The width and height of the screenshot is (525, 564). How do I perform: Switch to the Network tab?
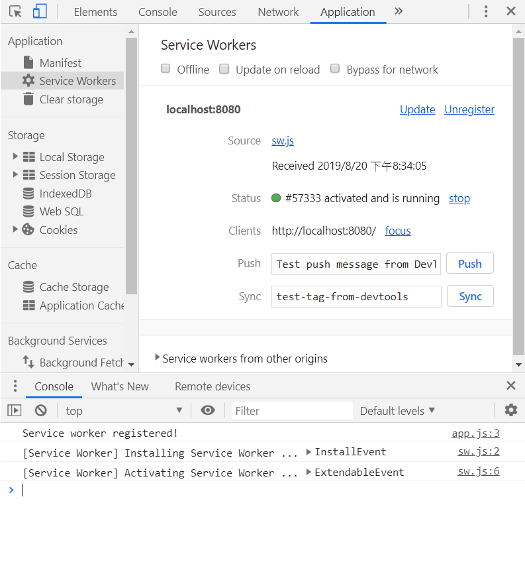278,12
